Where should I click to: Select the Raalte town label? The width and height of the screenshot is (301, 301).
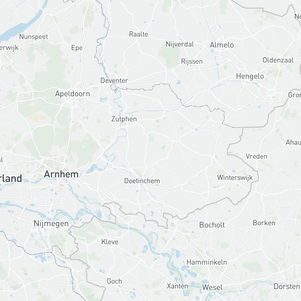(139, 34)
